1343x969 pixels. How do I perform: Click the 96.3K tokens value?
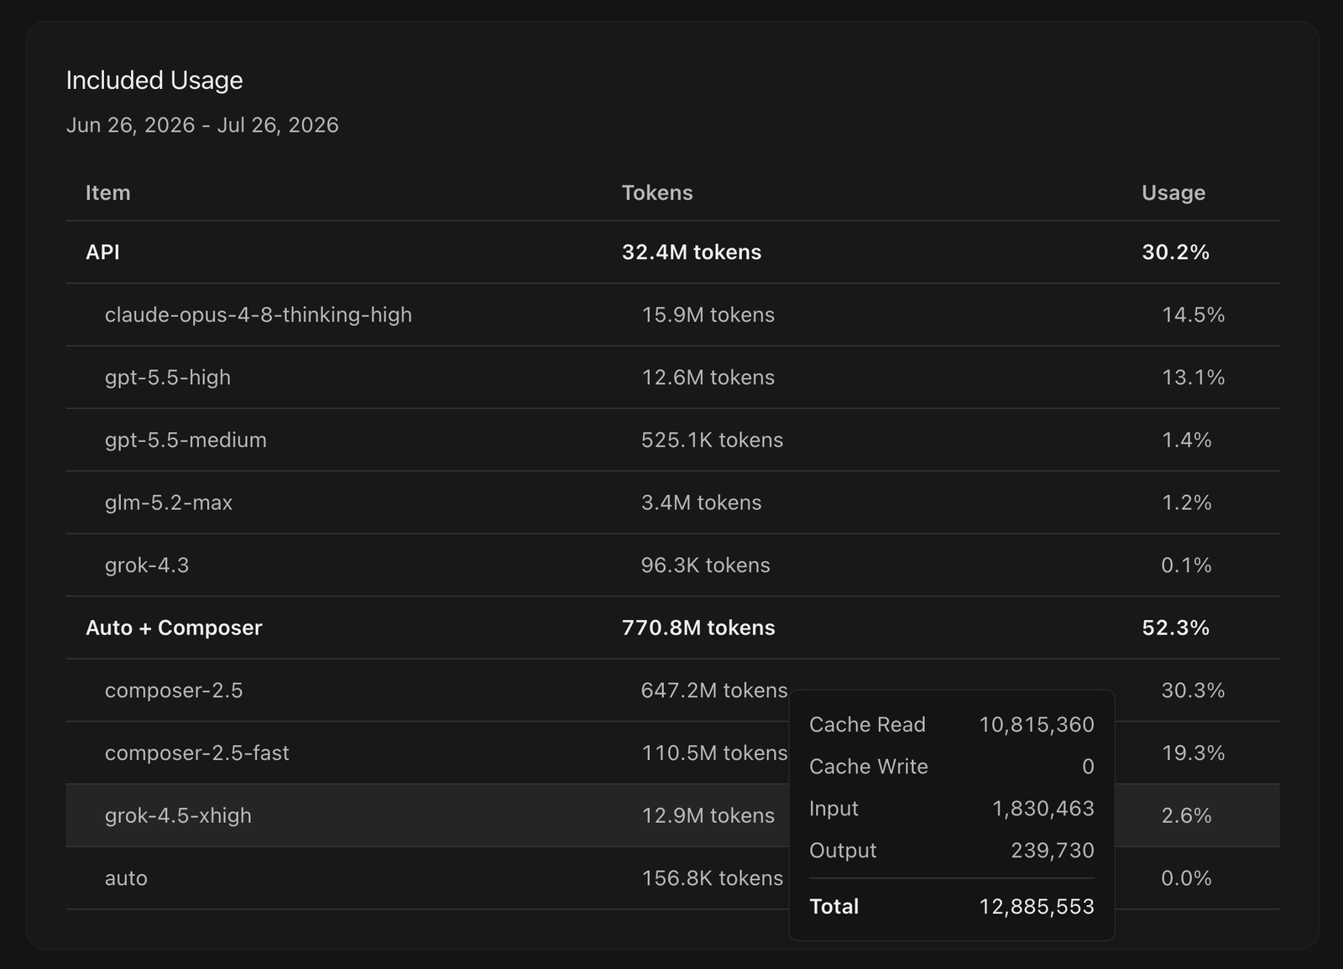click(705, 565)
